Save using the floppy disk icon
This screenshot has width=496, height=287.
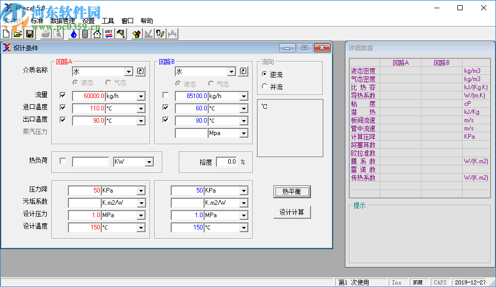tap(30, 34)
